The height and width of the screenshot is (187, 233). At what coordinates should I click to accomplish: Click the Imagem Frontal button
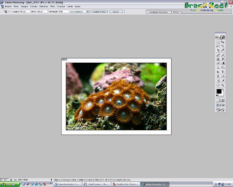(x=99, y=11)
